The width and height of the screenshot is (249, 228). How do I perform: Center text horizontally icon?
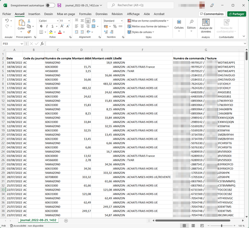point(82,26)
